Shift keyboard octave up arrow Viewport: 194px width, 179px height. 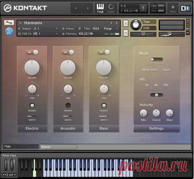coord(15,175)
